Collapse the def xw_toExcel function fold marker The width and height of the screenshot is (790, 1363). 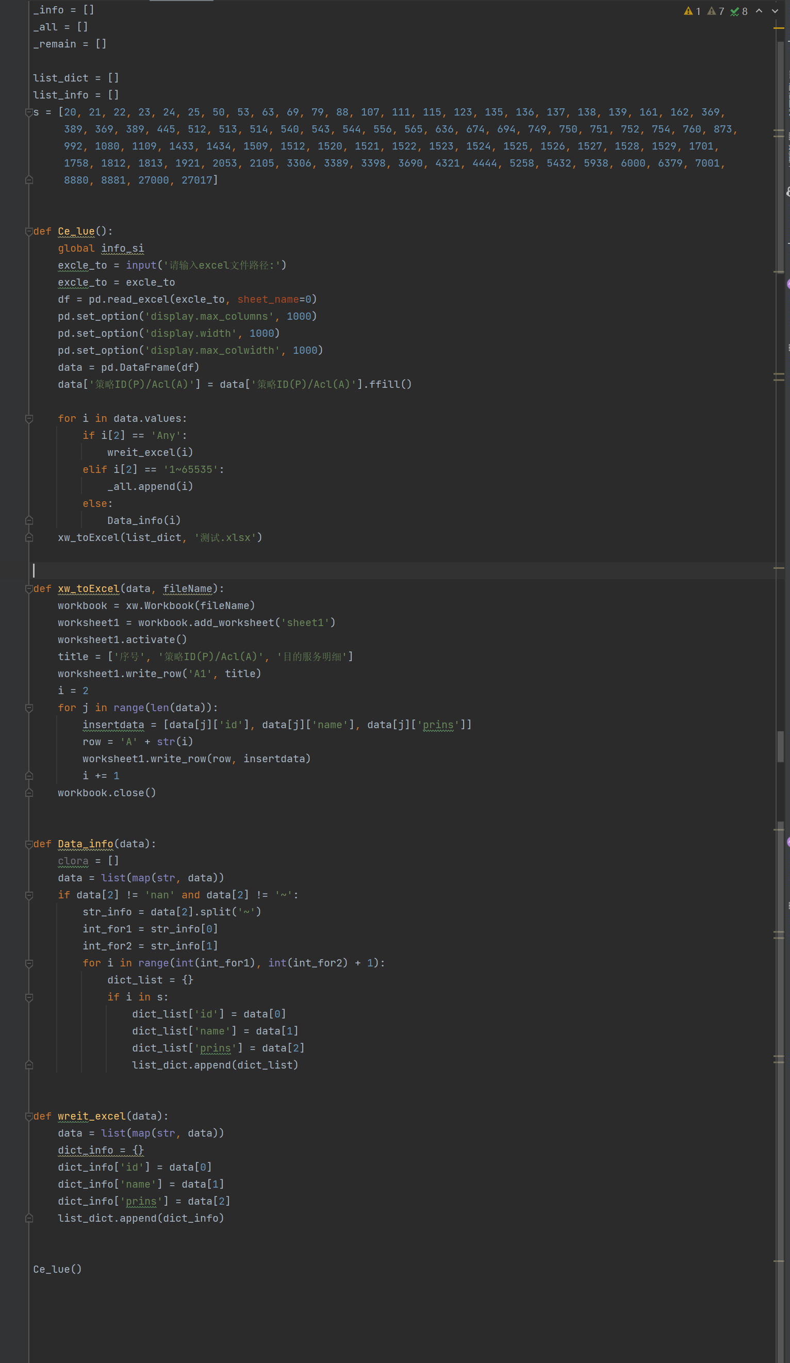[29, 589]
